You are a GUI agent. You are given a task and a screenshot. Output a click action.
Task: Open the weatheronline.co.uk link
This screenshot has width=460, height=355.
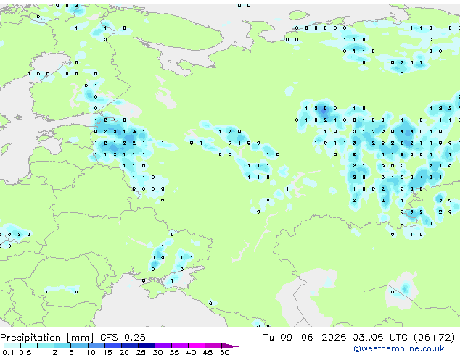398,348
